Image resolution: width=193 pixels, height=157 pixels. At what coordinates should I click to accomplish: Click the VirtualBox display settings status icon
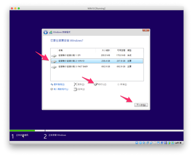[158, 143]
